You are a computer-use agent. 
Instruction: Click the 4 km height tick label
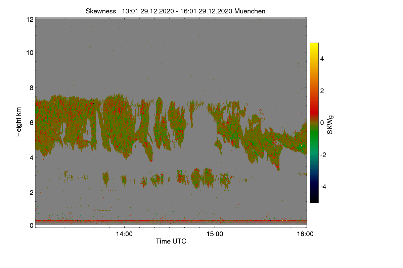(x=32, y=158)
